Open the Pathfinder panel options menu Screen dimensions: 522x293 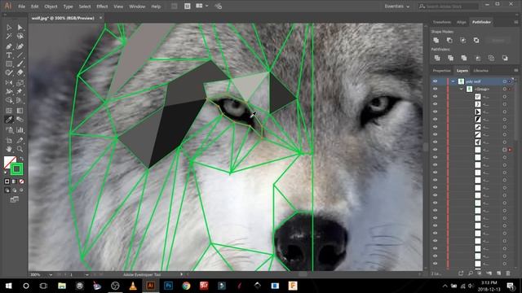(x=516, y=22)
